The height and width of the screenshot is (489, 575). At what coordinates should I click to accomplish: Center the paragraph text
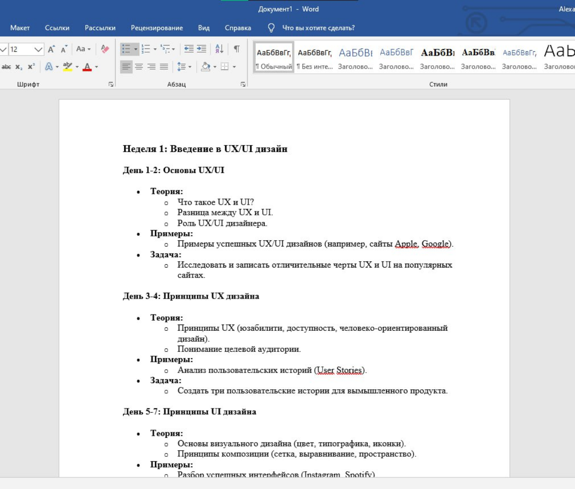click(x=139, y=67)
